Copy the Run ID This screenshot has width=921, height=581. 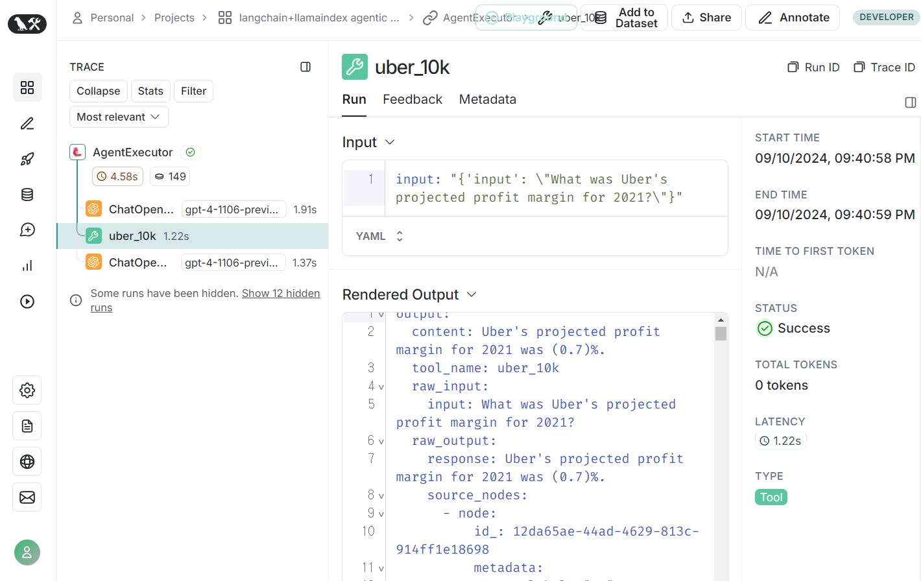[x=813, y=67]
